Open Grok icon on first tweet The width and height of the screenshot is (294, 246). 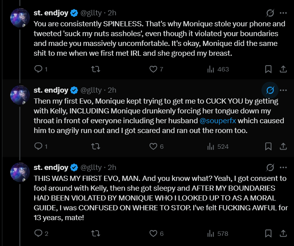tap(270, 13)
